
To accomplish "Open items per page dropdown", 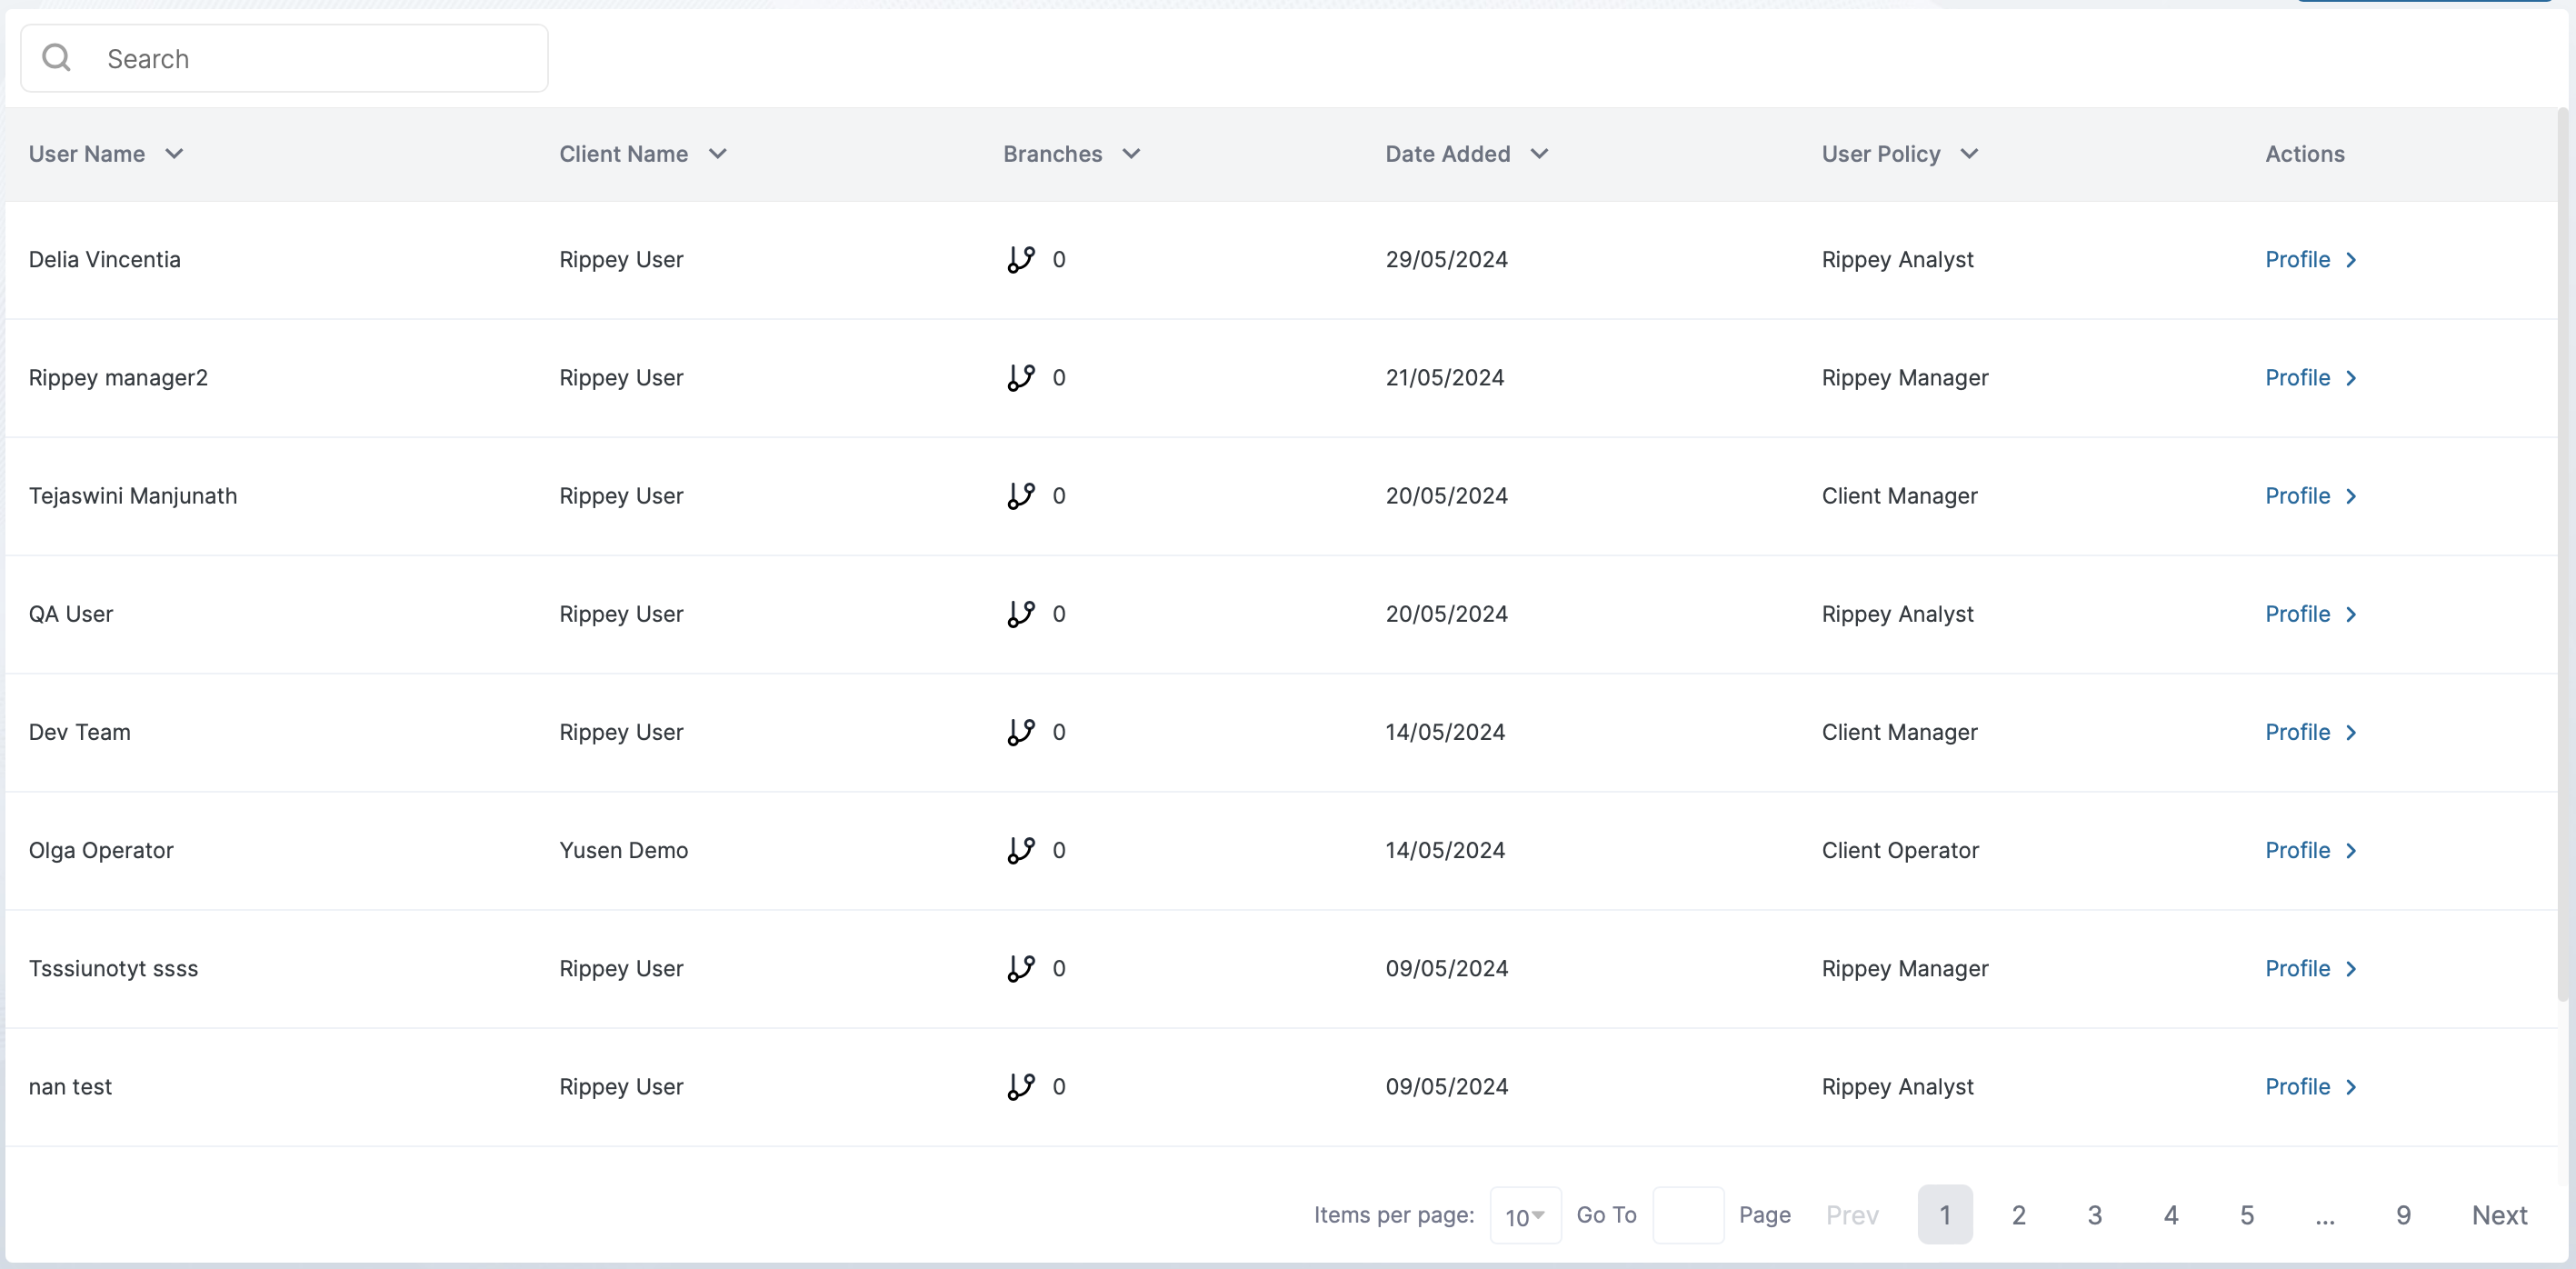I will point(1524,1216).
